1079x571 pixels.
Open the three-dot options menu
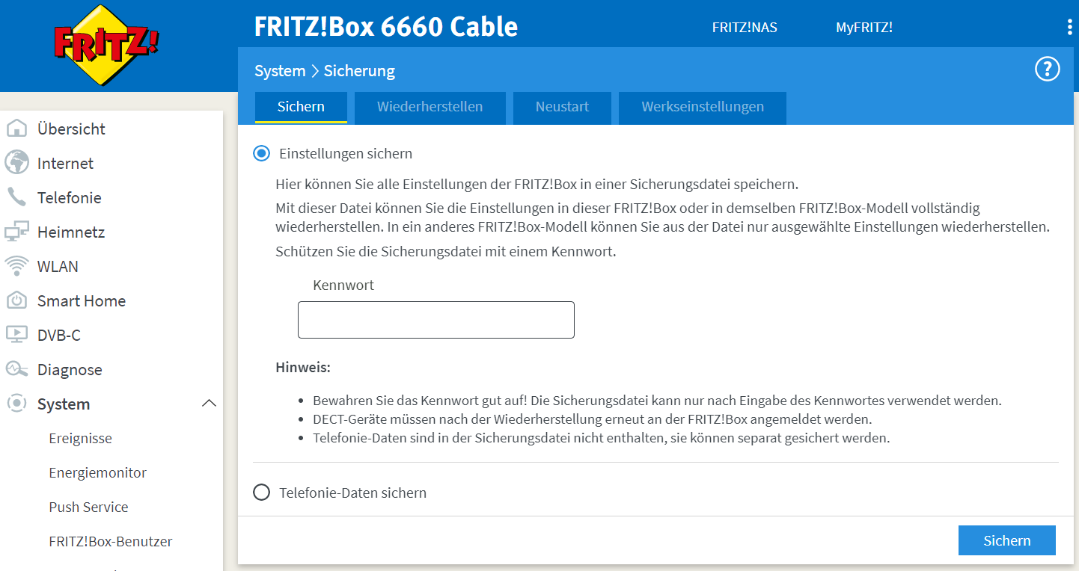1069,28
